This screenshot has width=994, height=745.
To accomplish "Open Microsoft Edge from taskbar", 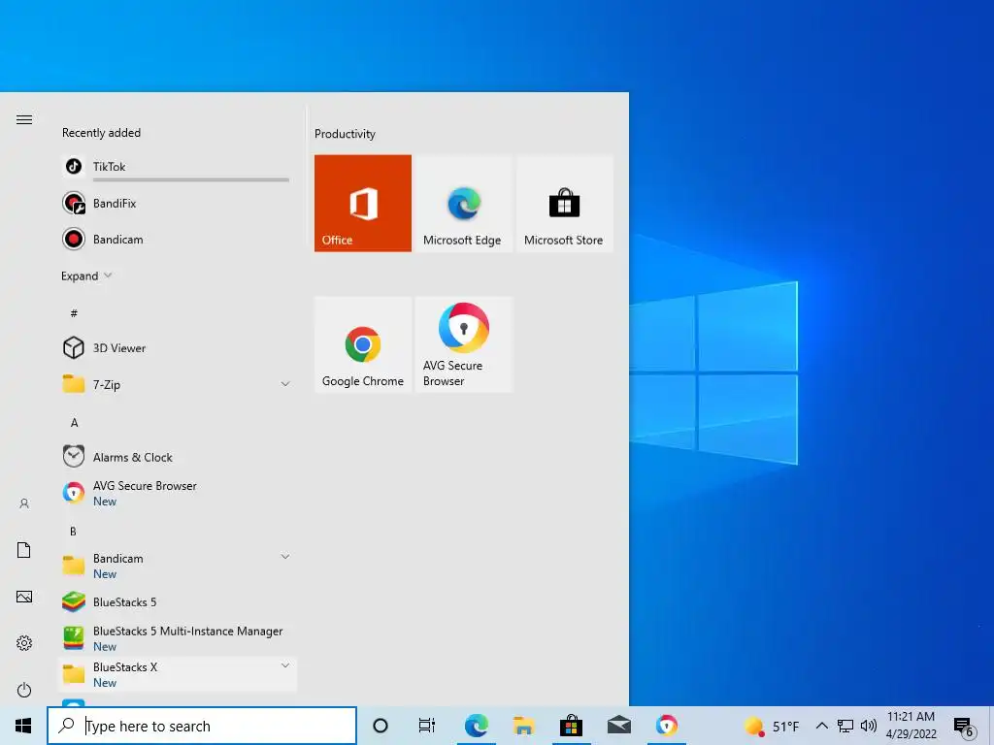I will 476,726.
